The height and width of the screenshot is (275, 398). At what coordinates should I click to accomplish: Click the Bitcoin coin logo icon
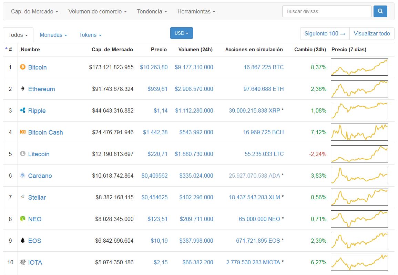(x=23, y=67)
